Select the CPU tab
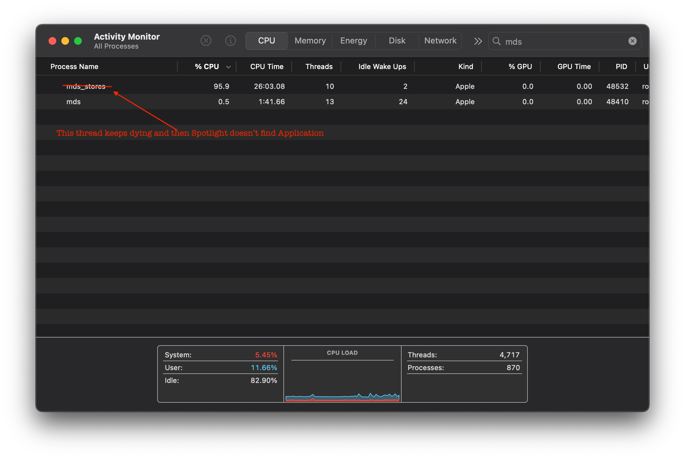The image size is (685, 459). 266,41
